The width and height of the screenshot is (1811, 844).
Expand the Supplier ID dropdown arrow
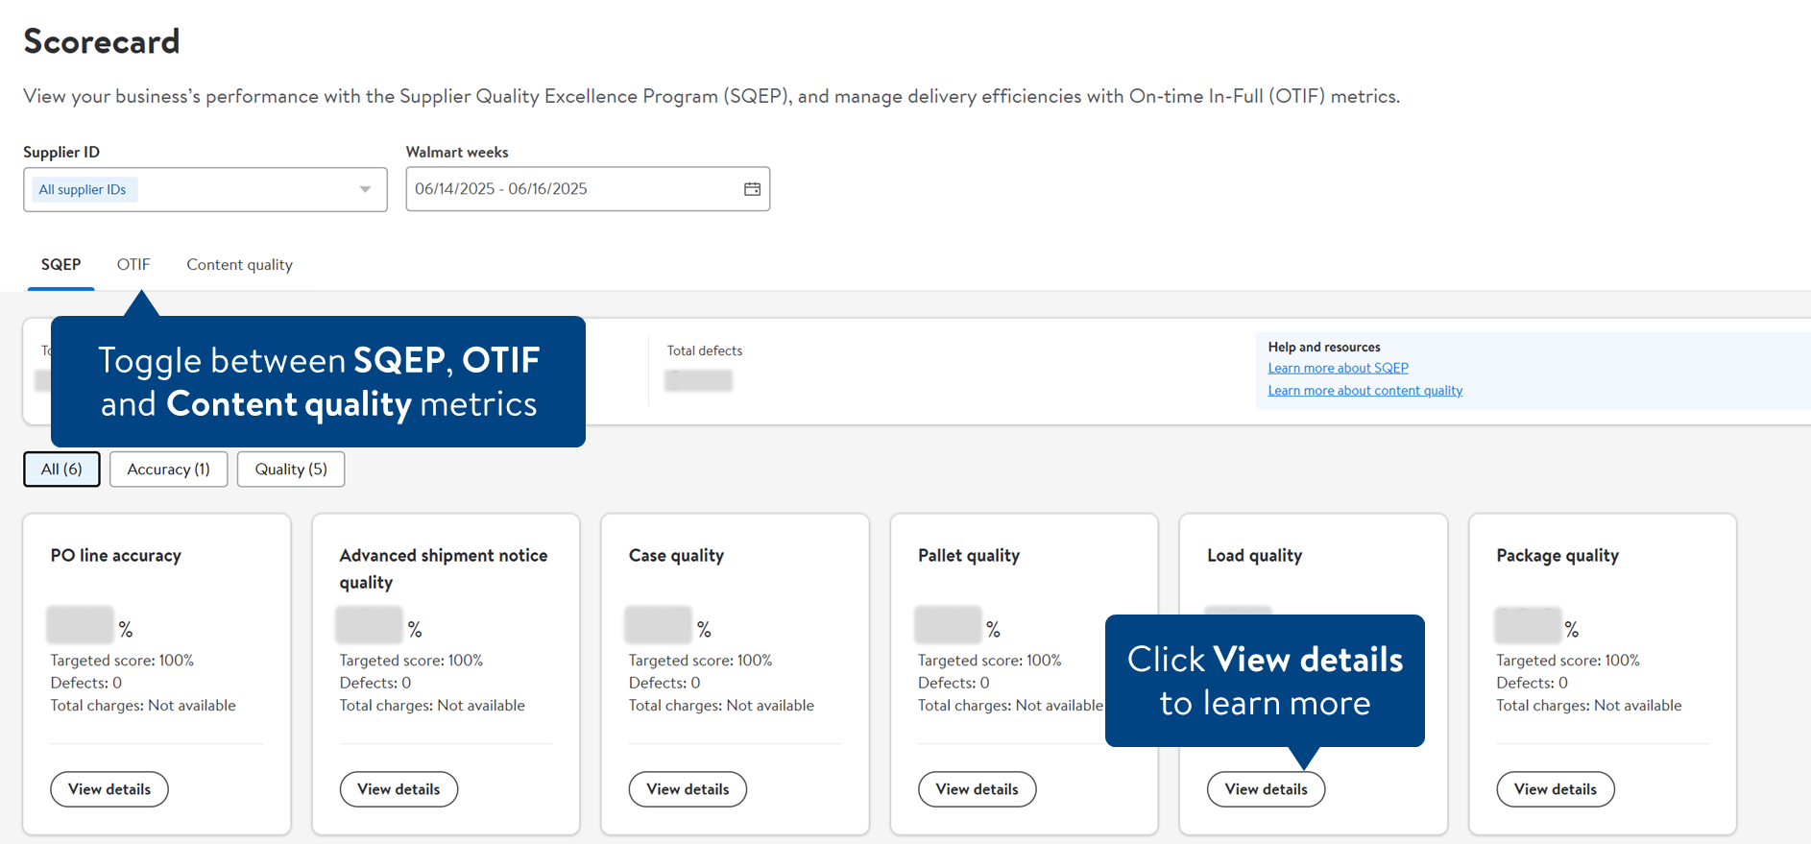click(x=365, y=189)
